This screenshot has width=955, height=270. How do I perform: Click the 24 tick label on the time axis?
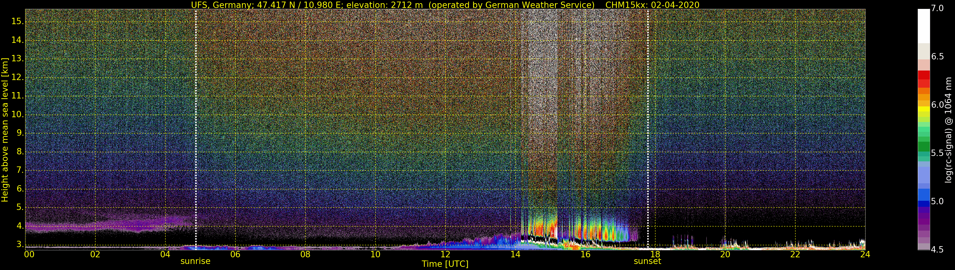[865, 254]
